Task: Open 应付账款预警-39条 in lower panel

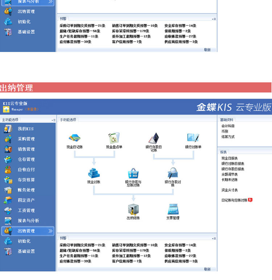Action: (x=75, y=261)
